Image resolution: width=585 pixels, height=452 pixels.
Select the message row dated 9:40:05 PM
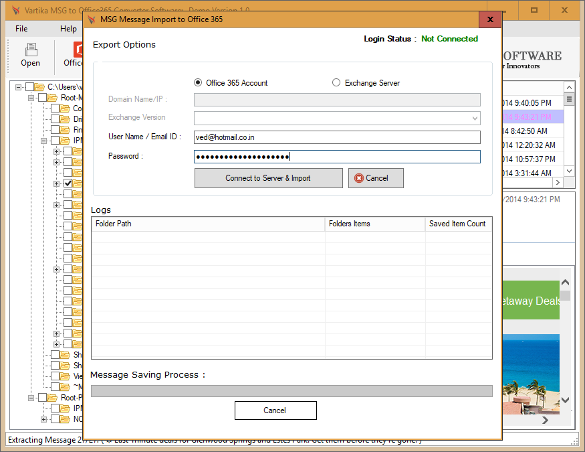(533, 102)
